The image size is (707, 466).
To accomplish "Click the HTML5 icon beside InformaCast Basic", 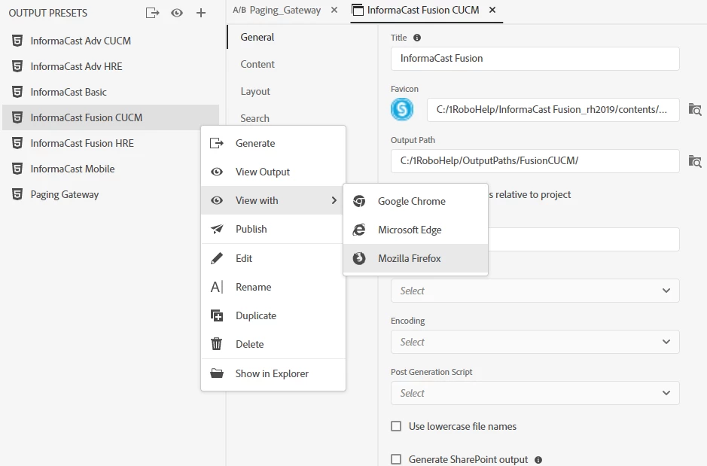I will click(17, 92).
